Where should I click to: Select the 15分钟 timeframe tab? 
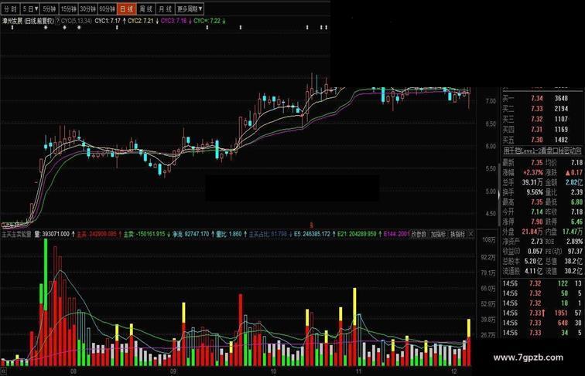(x=69, y=8)
